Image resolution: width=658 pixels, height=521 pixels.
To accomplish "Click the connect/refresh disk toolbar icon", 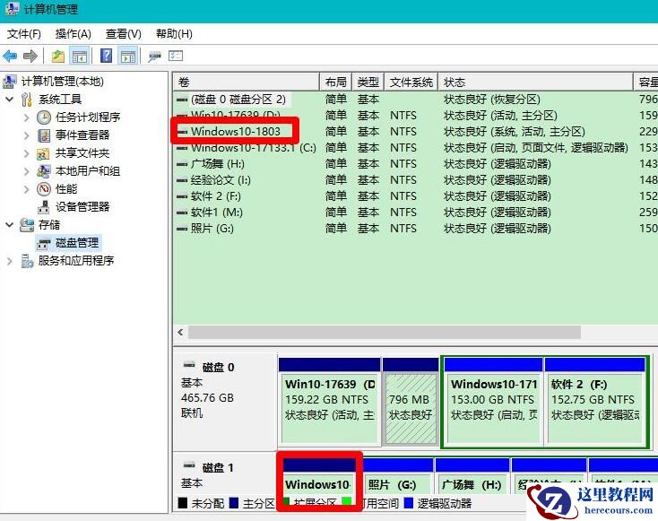I will [154, 56].
